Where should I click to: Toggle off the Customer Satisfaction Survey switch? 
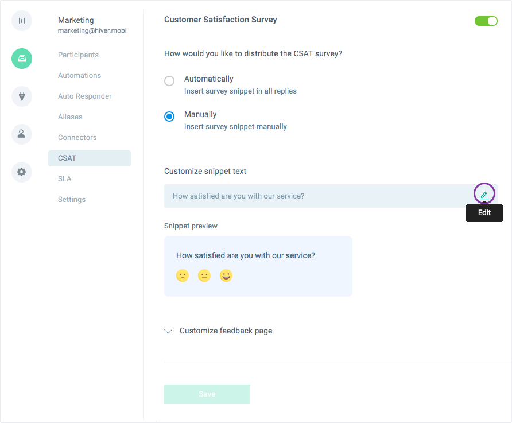(x=486, y=21)
